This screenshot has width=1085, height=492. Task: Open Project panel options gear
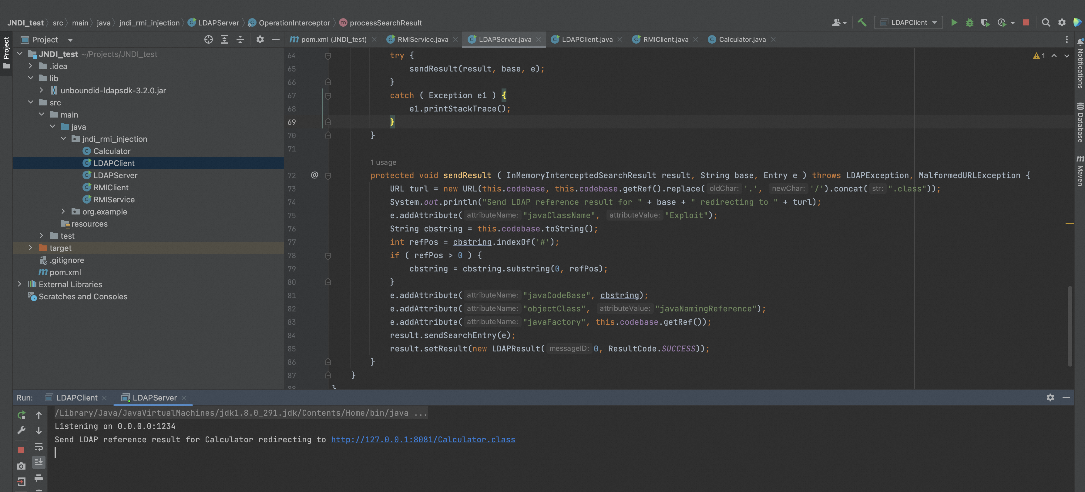tap(260, 39)
